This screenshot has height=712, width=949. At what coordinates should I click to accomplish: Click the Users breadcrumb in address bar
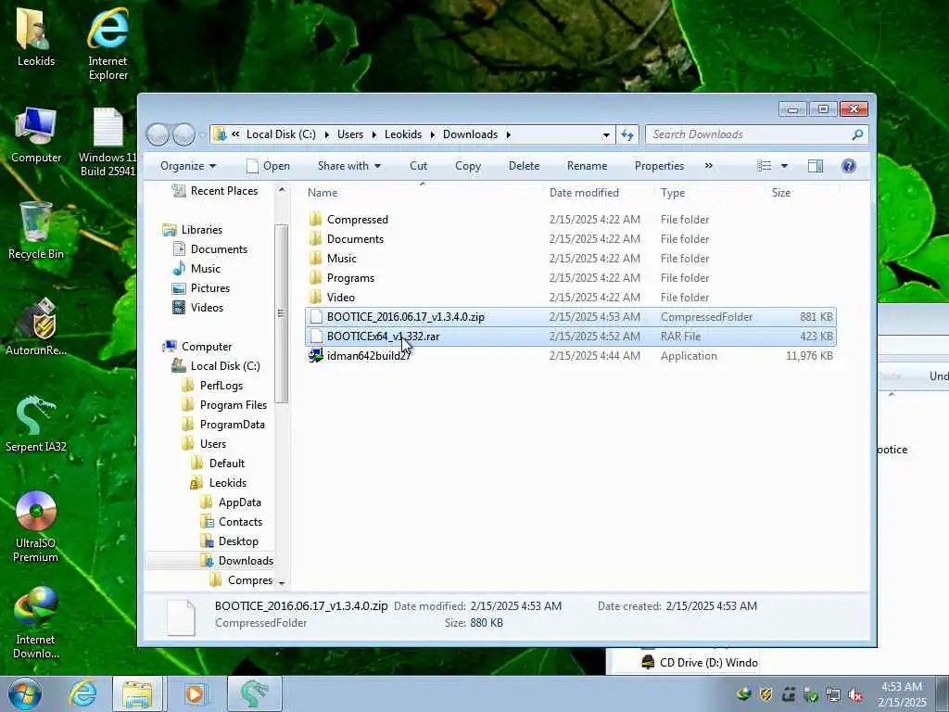[350, 134]
